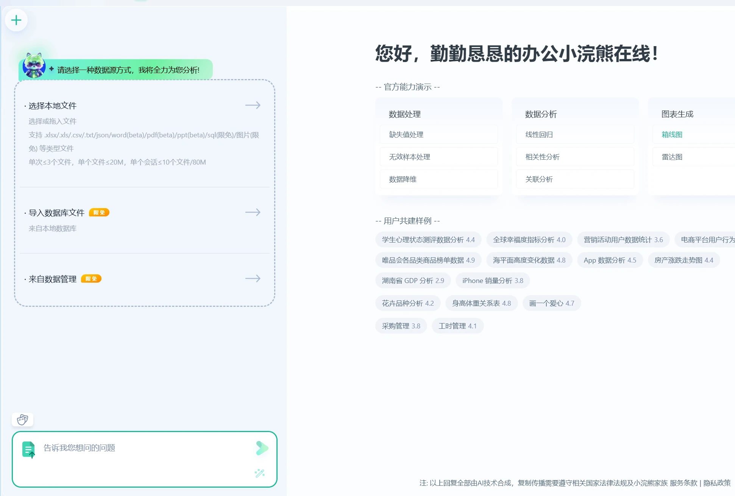Click the raccoon mascot avatar
The image size is (735, 496).
[x=34, y=65]
